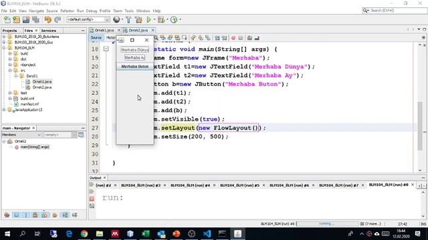This screenshot has width=428, height=240.
Task: Toggle Show Inner Classes in Navigator
Action: coord(45,215)
